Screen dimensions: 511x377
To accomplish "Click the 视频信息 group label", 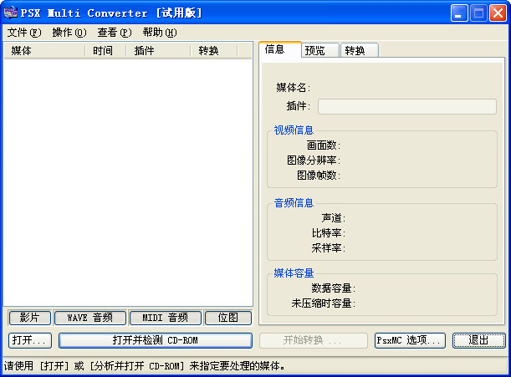I will click(294, 130).
